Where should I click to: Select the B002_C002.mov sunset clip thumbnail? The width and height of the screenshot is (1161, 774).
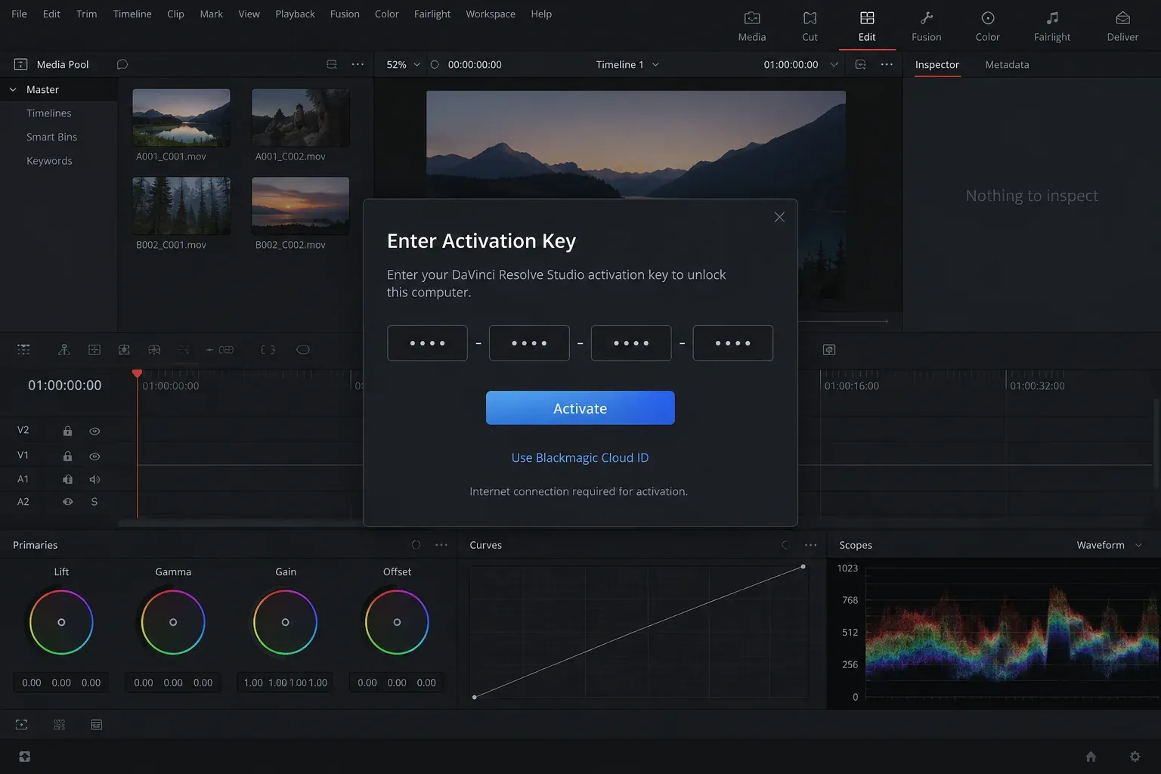click(x=300, y=206)
